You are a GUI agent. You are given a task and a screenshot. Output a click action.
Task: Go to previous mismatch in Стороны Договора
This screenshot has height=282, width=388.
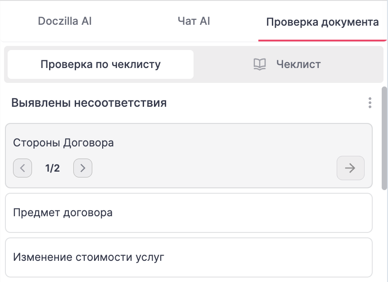point(23,168)
